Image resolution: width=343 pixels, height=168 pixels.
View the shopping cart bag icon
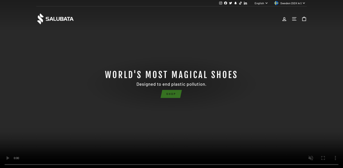point(304,19)
